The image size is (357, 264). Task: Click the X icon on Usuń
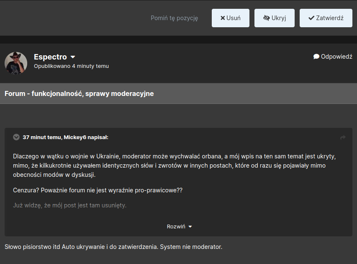click(223, 18)
